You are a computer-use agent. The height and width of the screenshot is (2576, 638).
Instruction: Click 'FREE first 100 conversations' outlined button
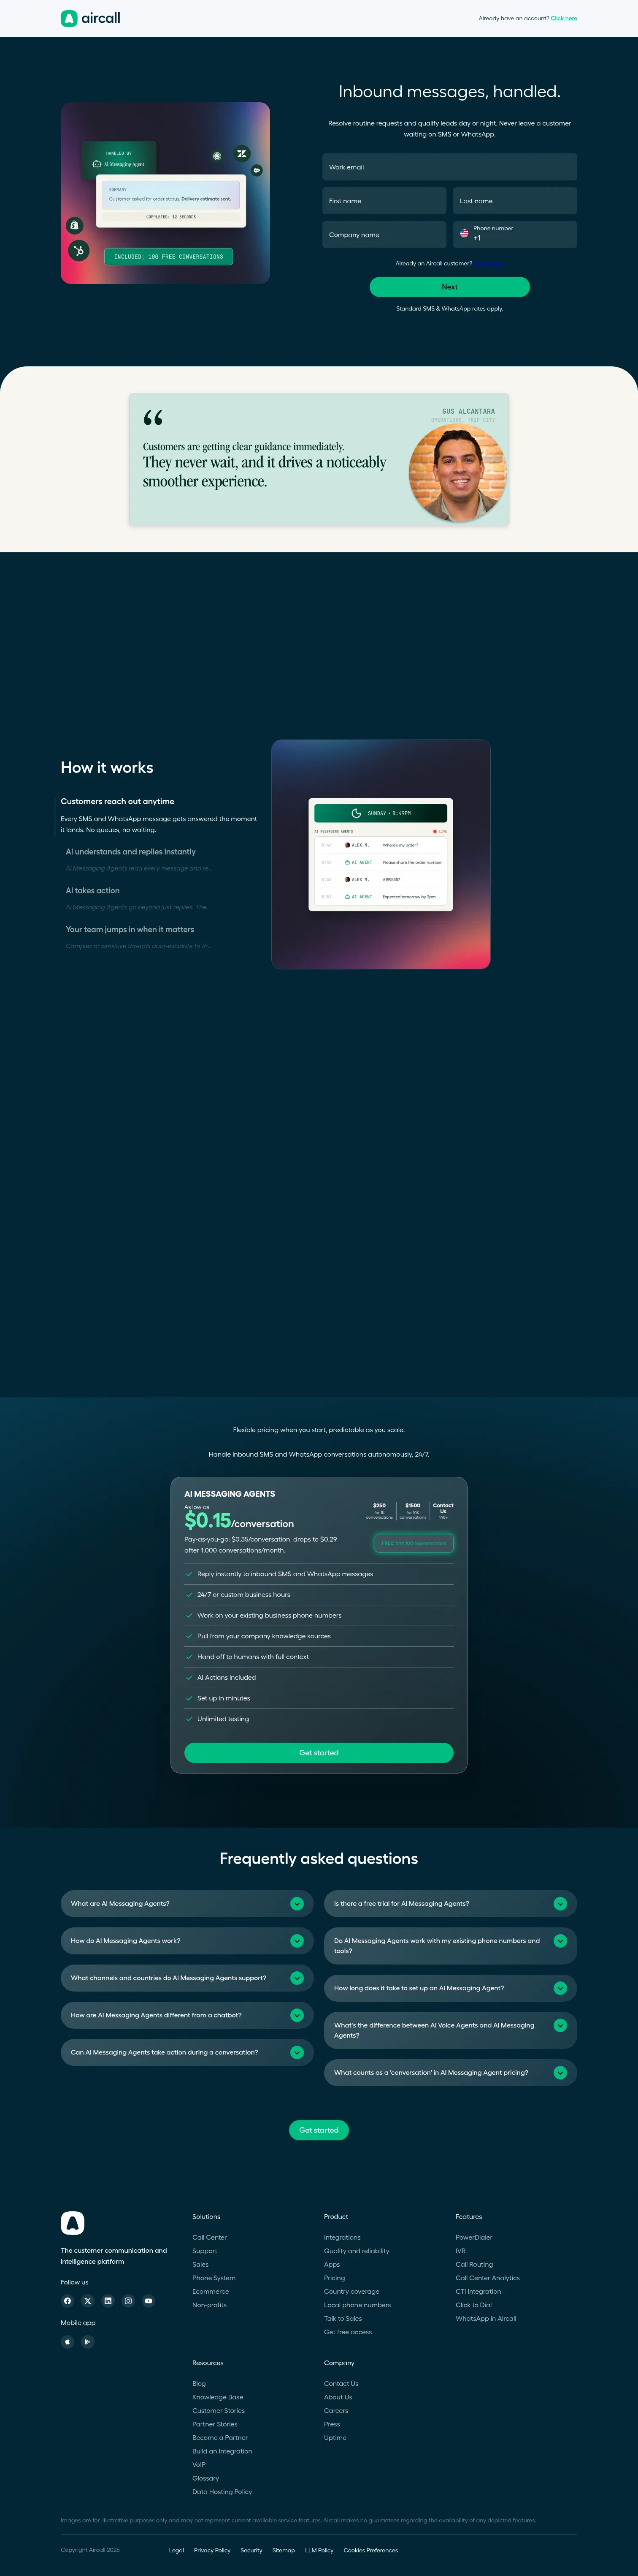414,1543
